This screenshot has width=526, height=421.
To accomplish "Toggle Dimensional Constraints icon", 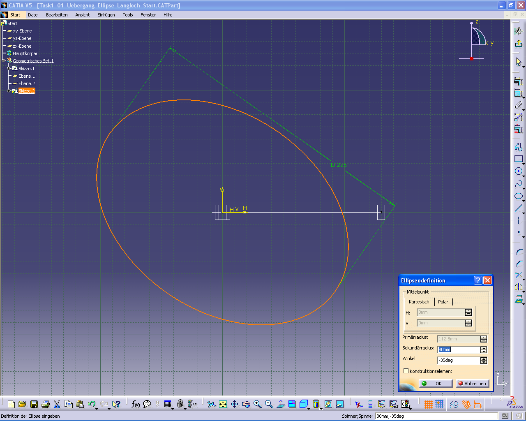I will [x=478, y=404].
